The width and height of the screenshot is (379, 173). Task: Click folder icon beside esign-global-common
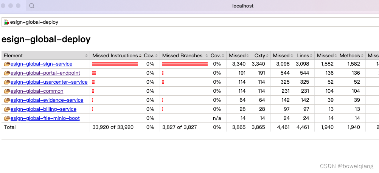coord(7,91)
